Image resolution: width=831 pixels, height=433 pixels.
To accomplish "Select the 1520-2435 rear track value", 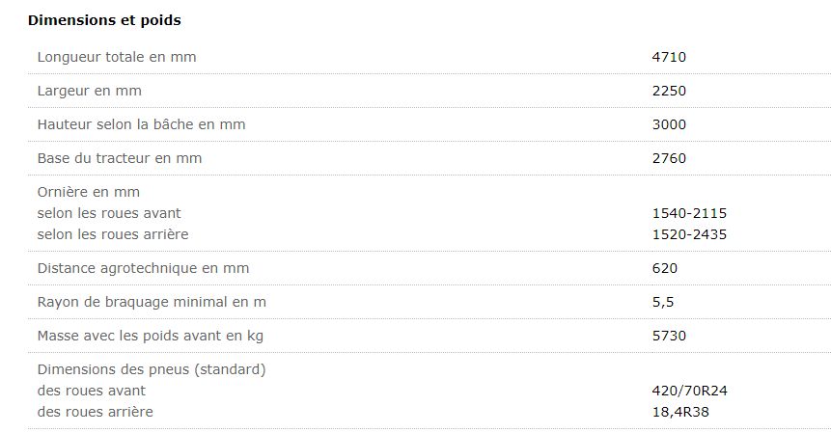I will [689, 234].
